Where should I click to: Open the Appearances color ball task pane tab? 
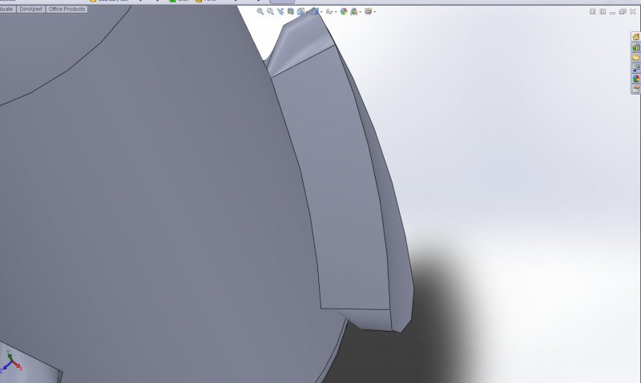click(635, 79)
